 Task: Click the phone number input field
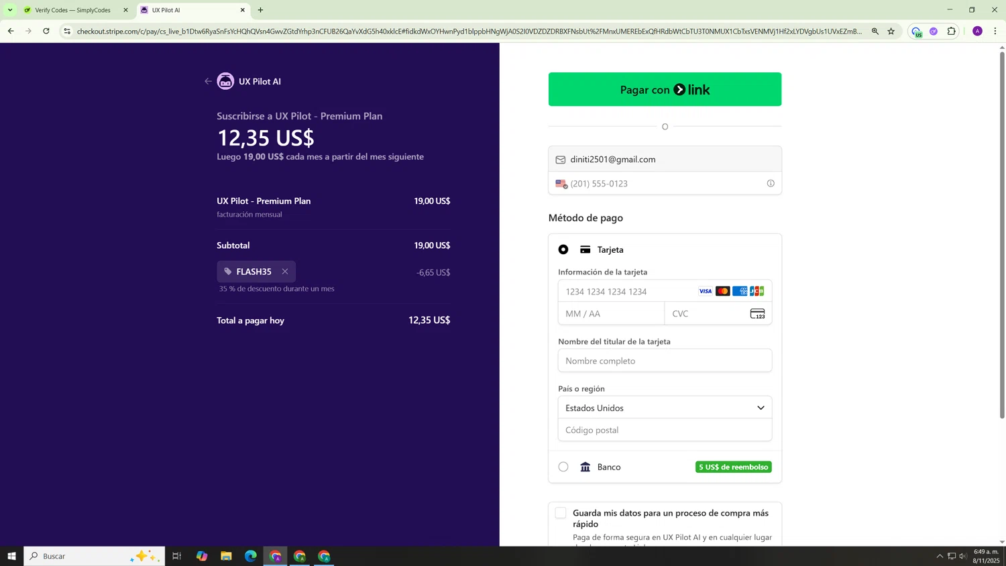point(665,184)
